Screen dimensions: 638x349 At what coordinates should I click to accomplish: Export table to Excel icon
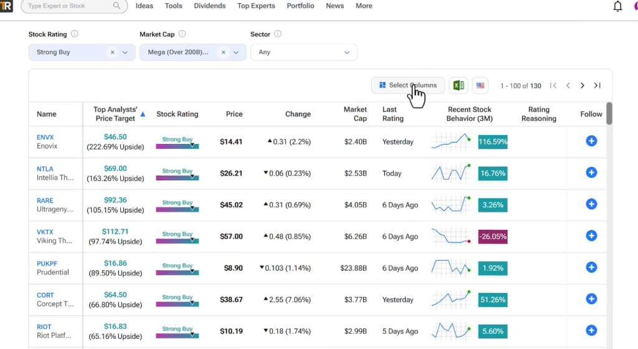tap(459, 85)
